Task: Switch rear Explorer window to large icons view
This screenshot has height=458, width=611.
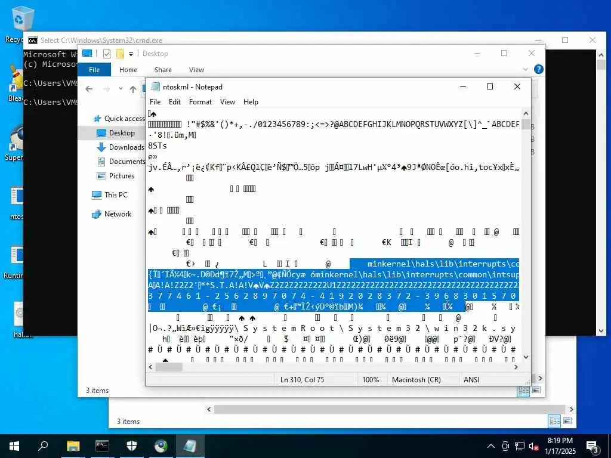Action: pos(567,420)
